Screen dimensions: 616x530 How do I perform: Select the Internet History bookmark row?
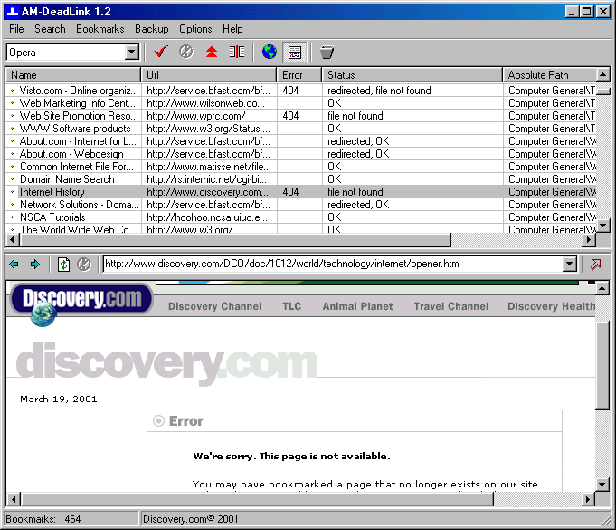(300, 192)
